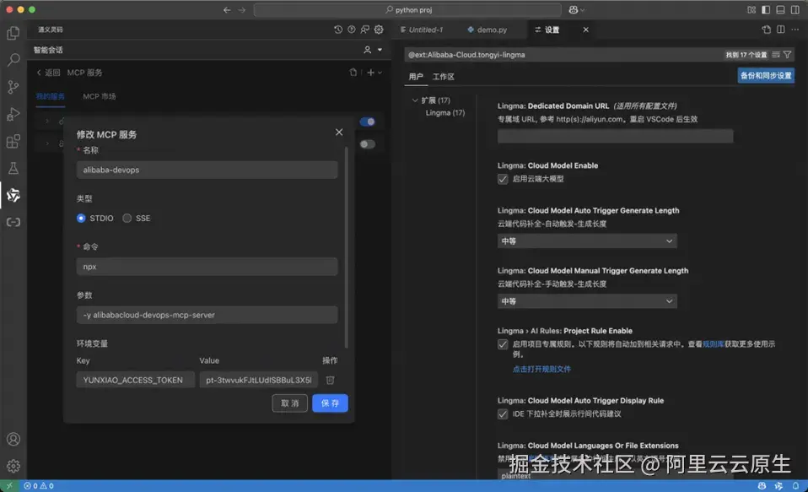Image resolution: width=808 pixels, height=492 pixels.
Task: Open the Testing flask view
Action: click(13, 168)
